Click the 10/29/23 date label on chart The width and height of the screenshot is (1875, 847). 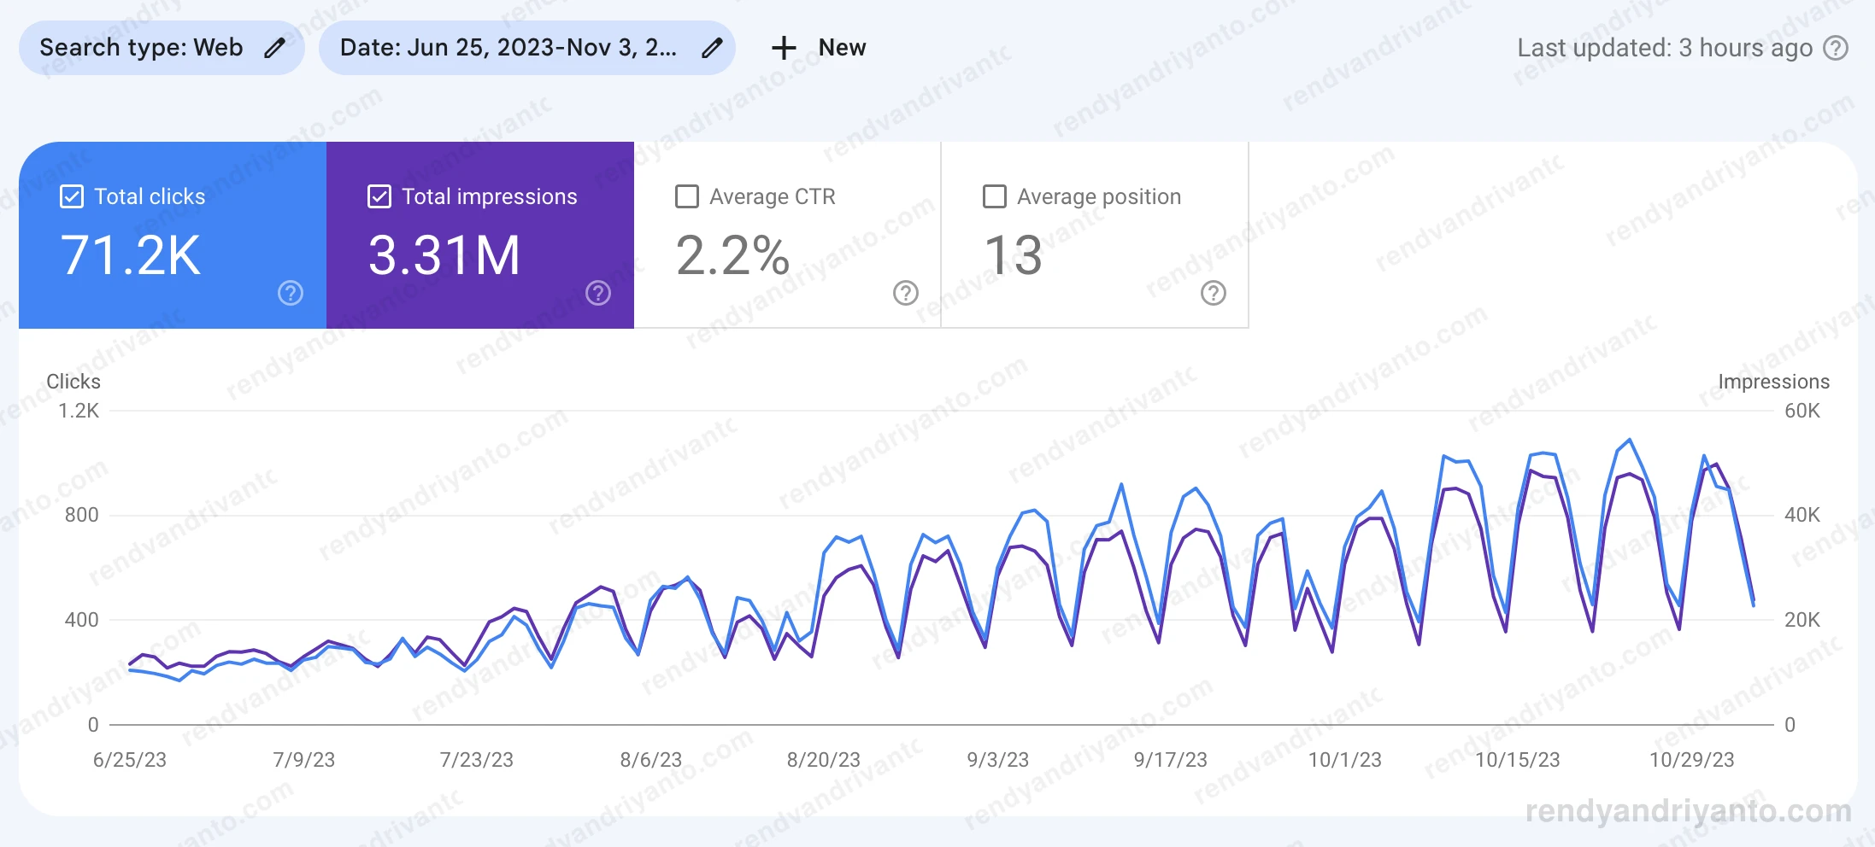click(x=1692, y=760)
